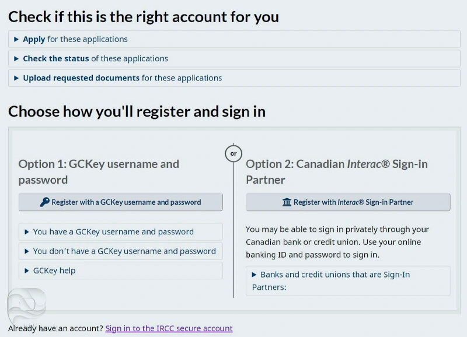Screen dimensions: 467x337
Task: Expand "You don't have a GCKey username and password"
Action: point(124,251)
